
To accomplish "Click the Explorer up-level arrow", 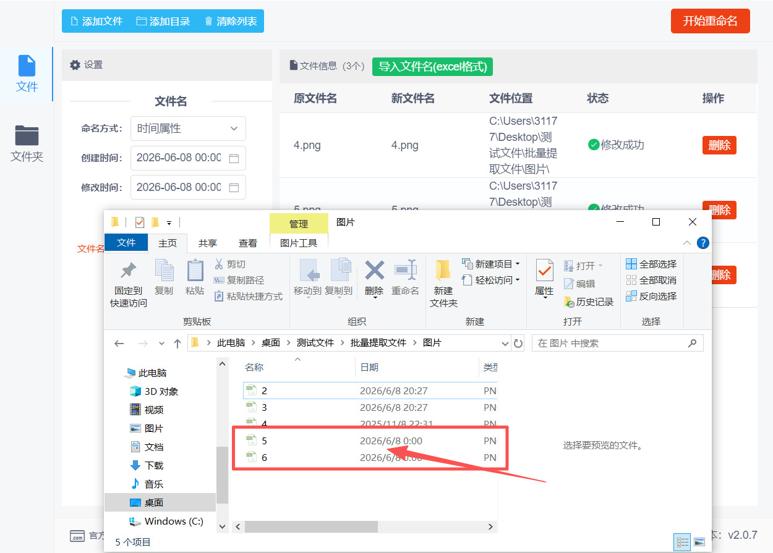I will coord(177,343).
